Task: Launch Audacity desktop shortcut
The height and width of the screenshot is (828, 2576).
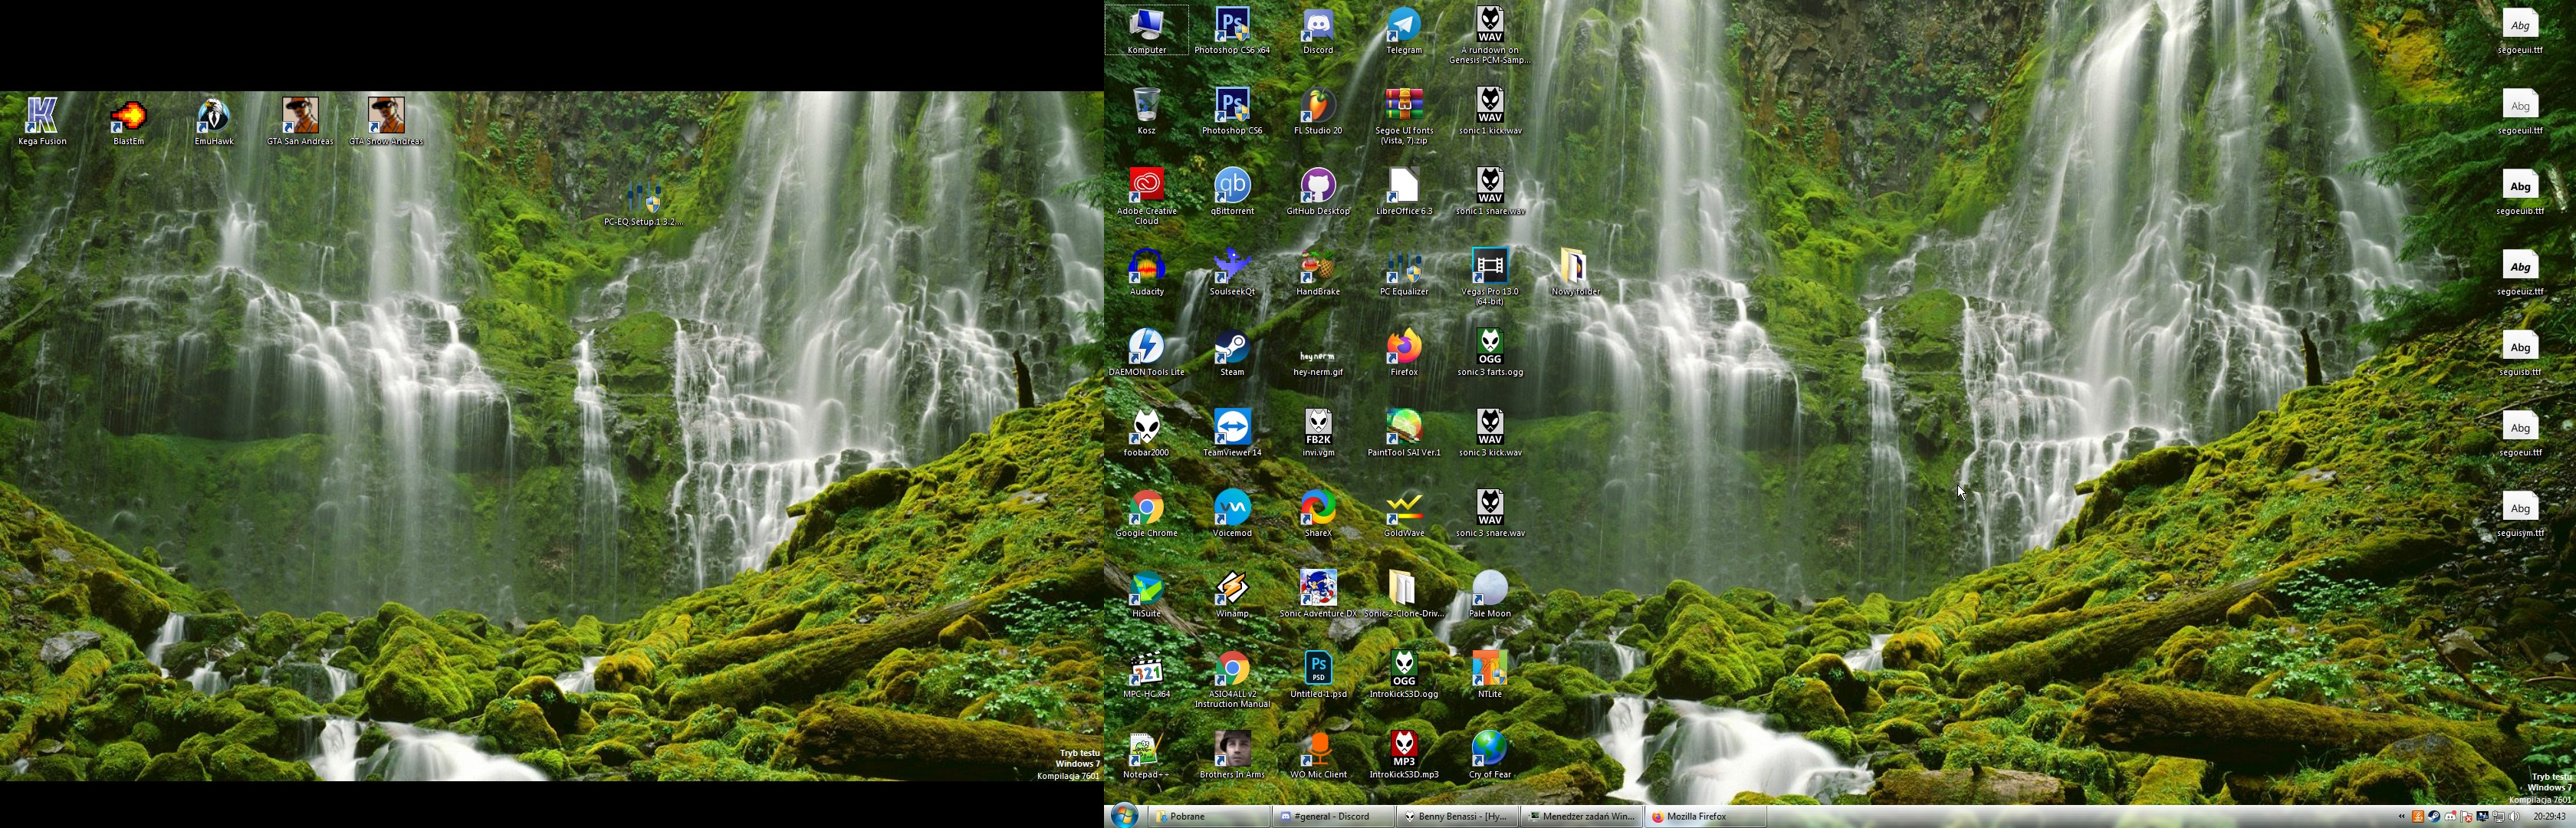Action: pyautogui.click(x=1147, y=272)
